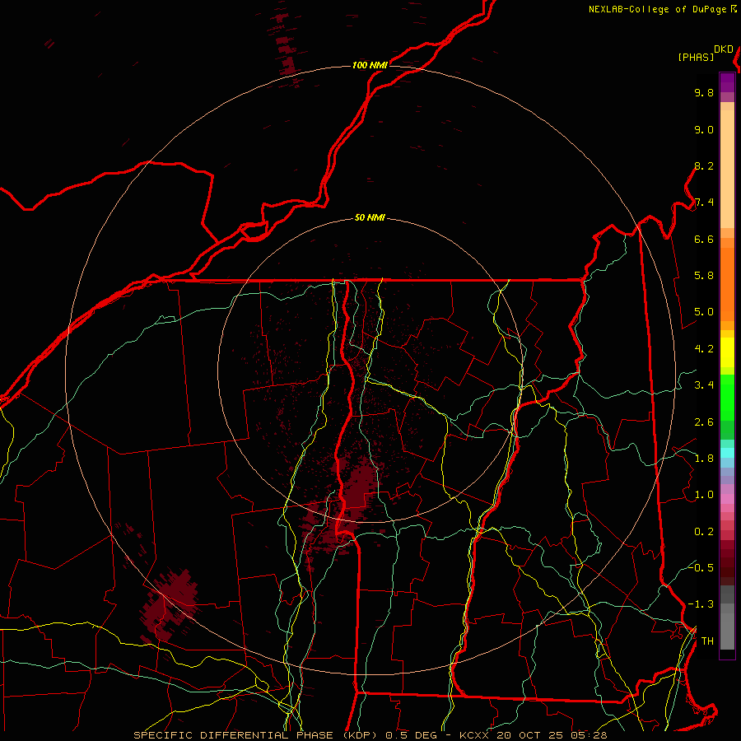Click the TH threshold label on the legend
Viewport: 741px width, 741px height.
click(707, 641)
